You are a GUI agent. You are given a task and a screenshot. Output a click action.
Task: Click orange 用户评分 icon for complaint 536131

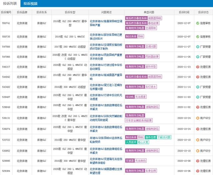(198, 118)
